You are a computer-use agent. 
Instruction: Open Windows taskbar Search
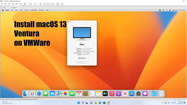[x=83, y=103]
